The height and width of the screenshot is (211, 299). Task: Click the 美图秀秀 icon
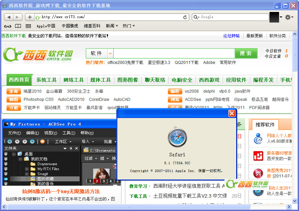click(x=258, y=173)
